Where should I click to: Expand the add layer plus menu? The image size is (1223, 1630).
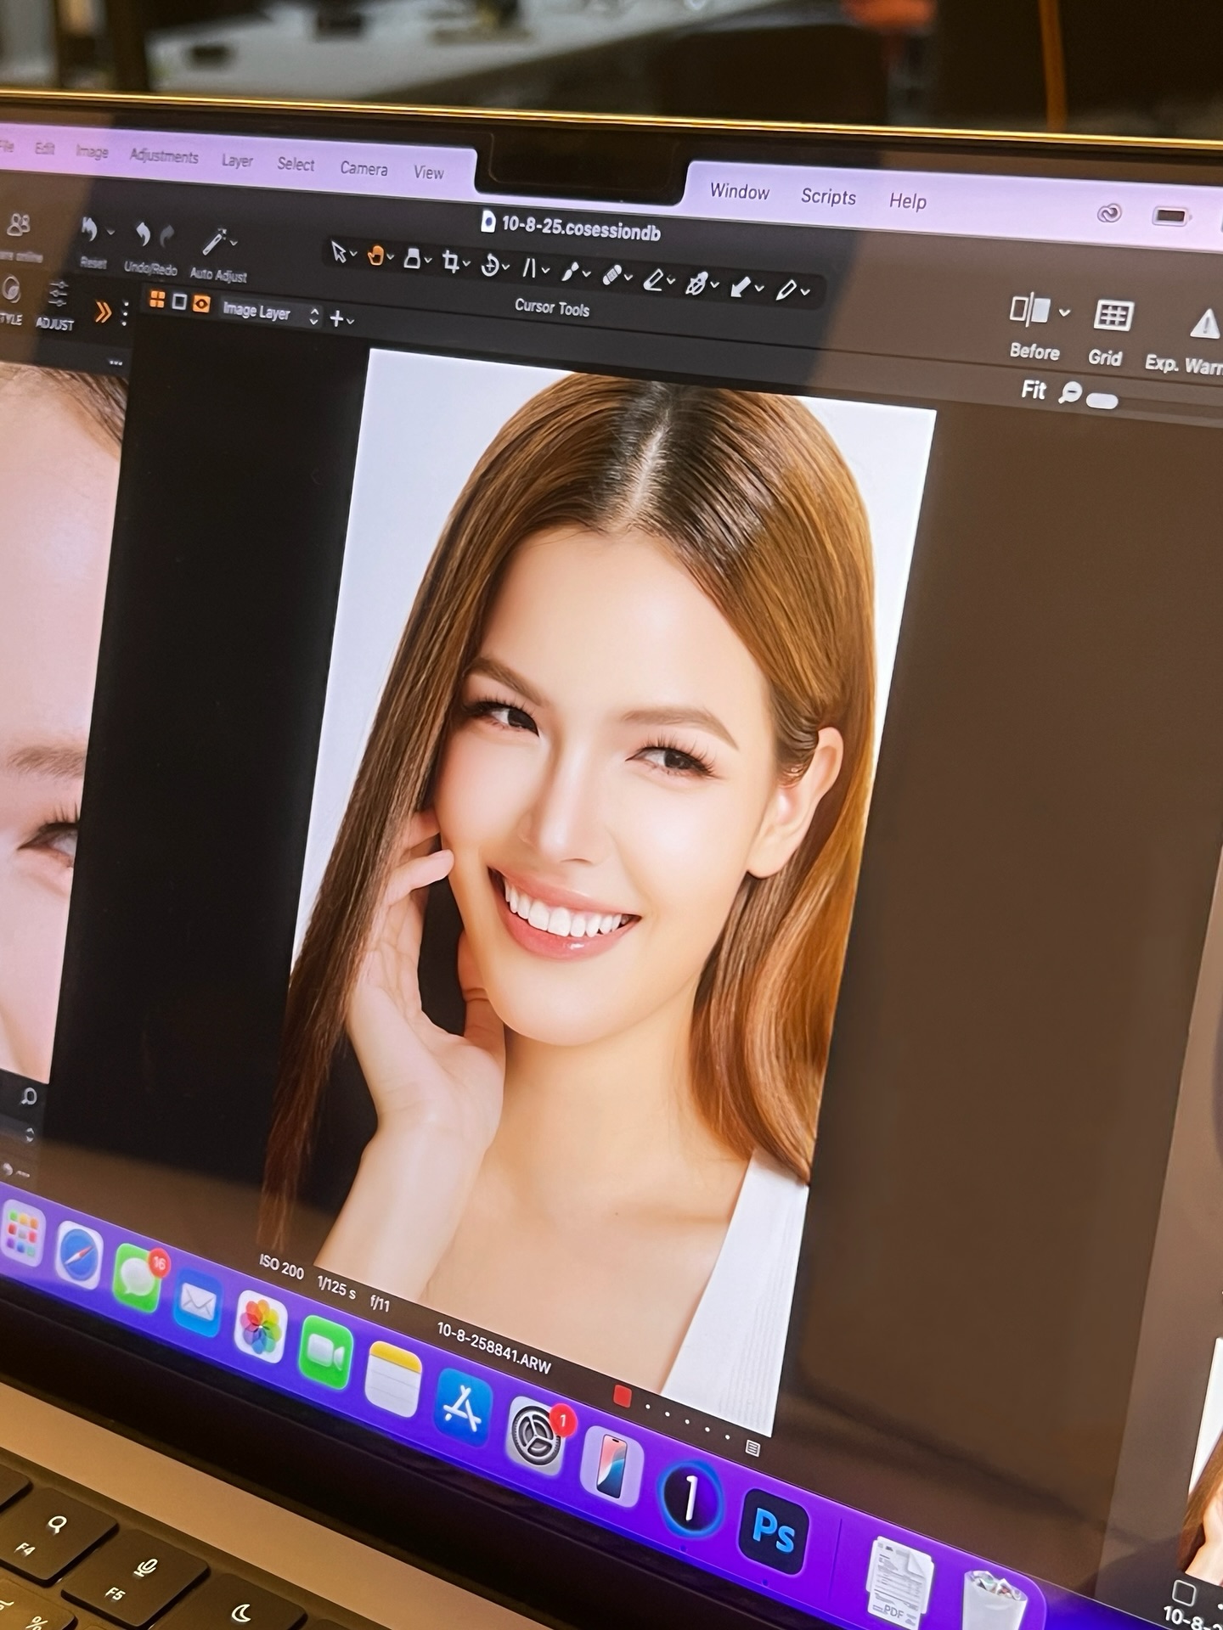tap(341, 319)
